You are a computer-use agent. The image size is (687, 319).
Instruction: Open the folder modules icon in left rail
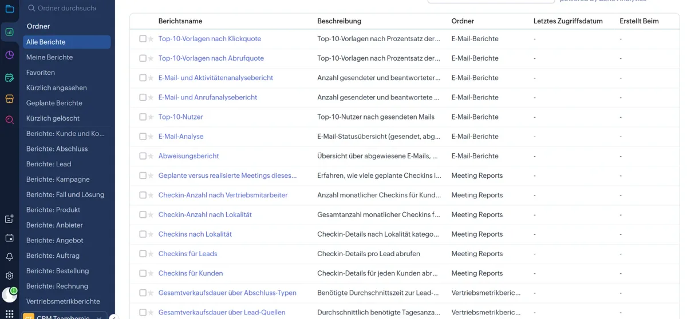(9, 9)
